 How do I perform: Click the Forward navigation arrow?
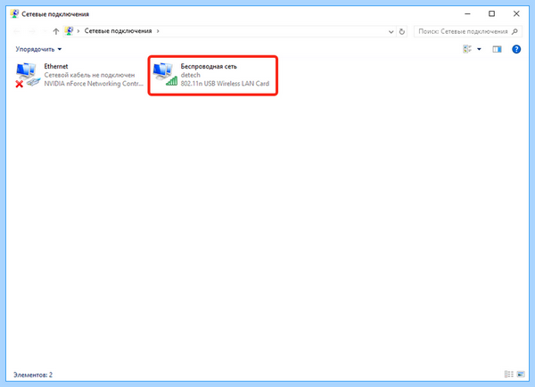coord(32,31)
